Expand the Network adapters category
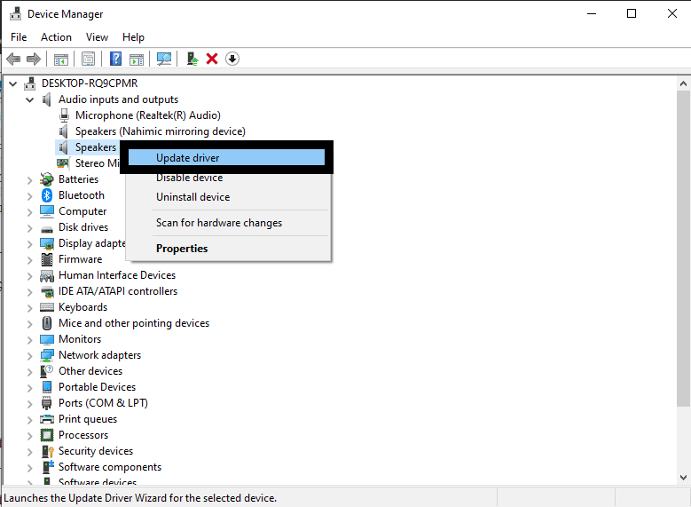691x507 pixels. click(x=29, y=356)
